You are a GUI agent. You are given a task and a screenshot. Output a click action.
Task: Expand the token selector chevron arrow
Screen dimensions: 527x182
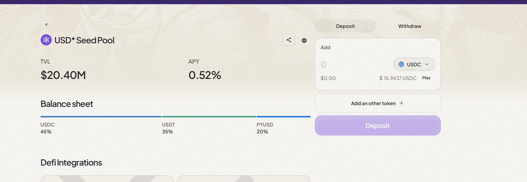426,64
